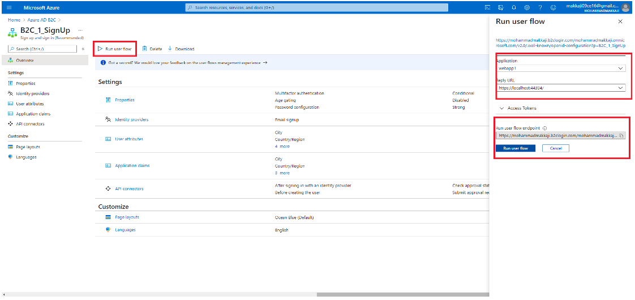Open Cloud Shell from the top bar
The image size is (635, 300).
[x=488, y=8]
